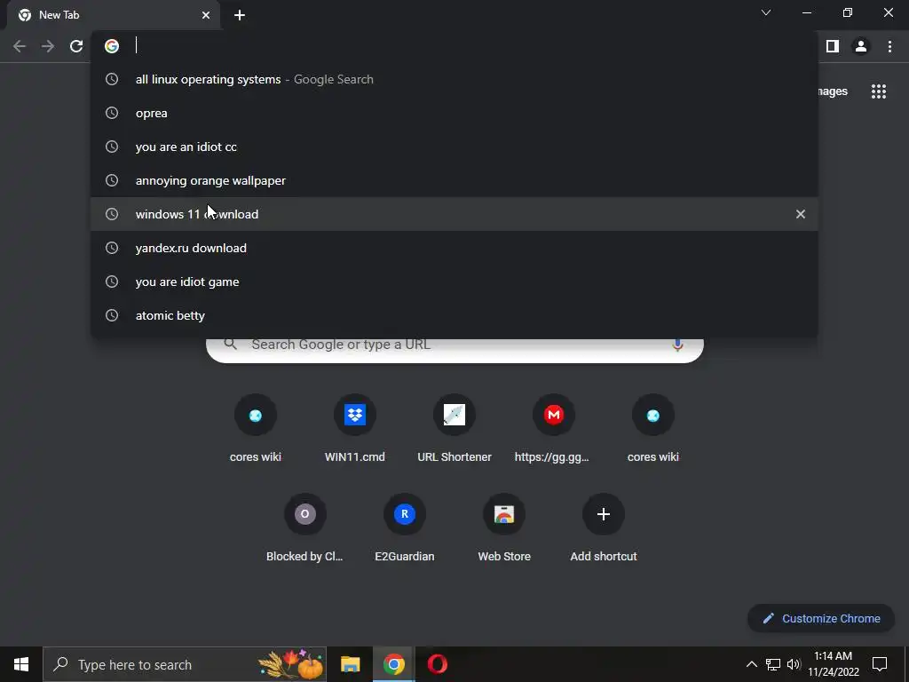
Task: Go forward with the forward arrow
Action: click(x=48, y=46)
